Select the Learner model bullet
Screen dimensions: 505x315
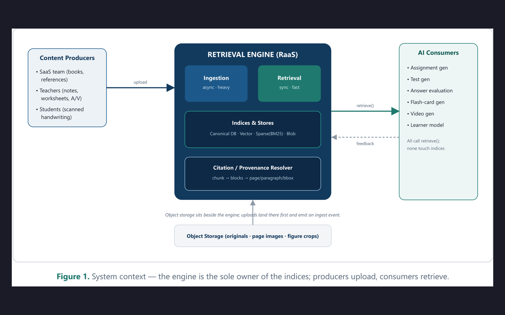(x=425, y=125)
